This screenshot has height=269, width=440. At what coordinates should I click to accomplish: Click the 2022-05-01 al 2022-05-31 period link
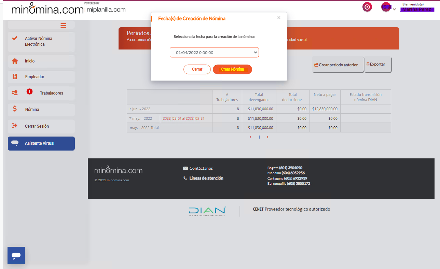[x=183, y=118]
